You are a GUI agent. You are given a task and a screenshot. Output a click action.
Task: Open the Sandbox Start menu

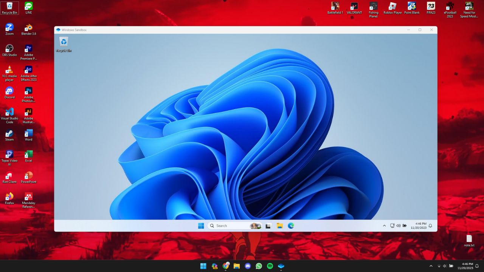[x=201, y=226]
